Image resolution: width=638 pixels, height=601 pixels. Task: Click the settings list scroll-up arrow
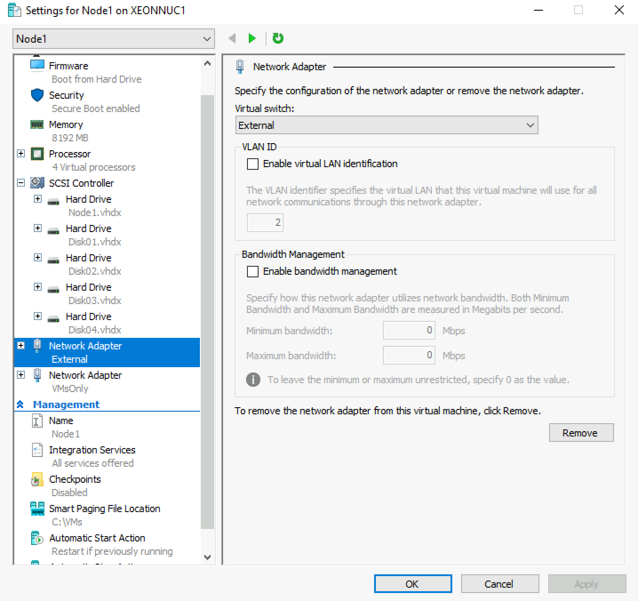pos(207,64)
